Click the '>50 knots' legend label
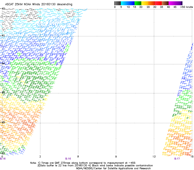194x170 pixels. tap(186, 7)
